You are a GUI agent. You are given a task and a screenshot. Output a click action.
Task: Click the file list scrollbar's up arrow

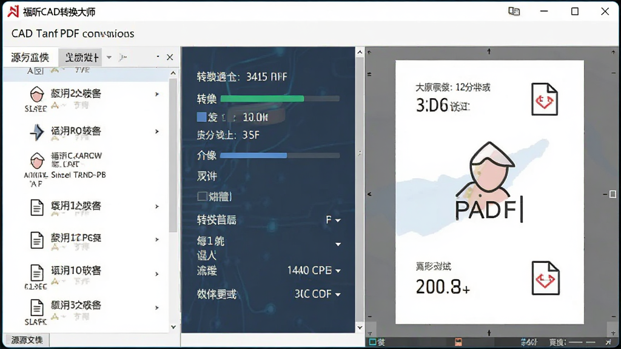tap(173, 73)
